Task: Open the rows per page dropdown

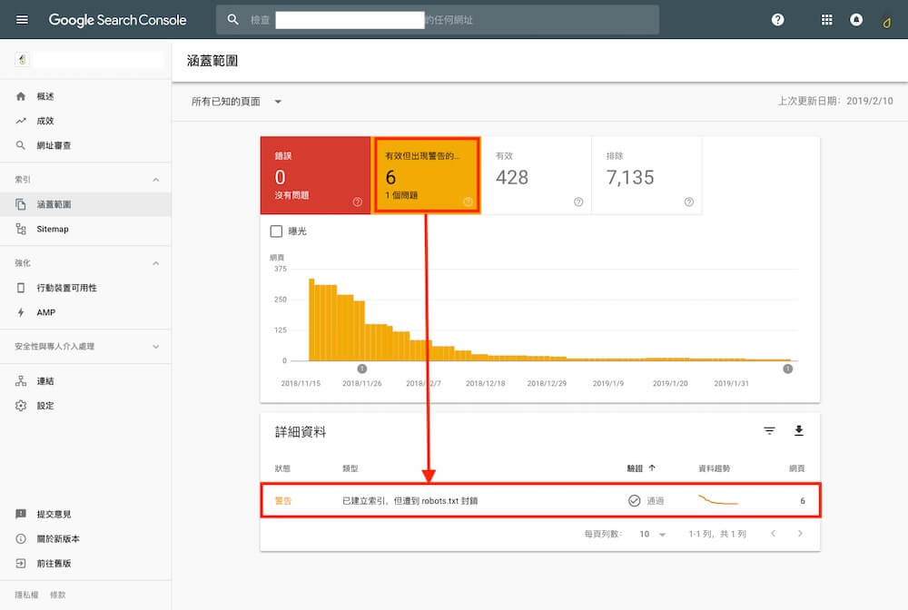Action: [652, 535]
